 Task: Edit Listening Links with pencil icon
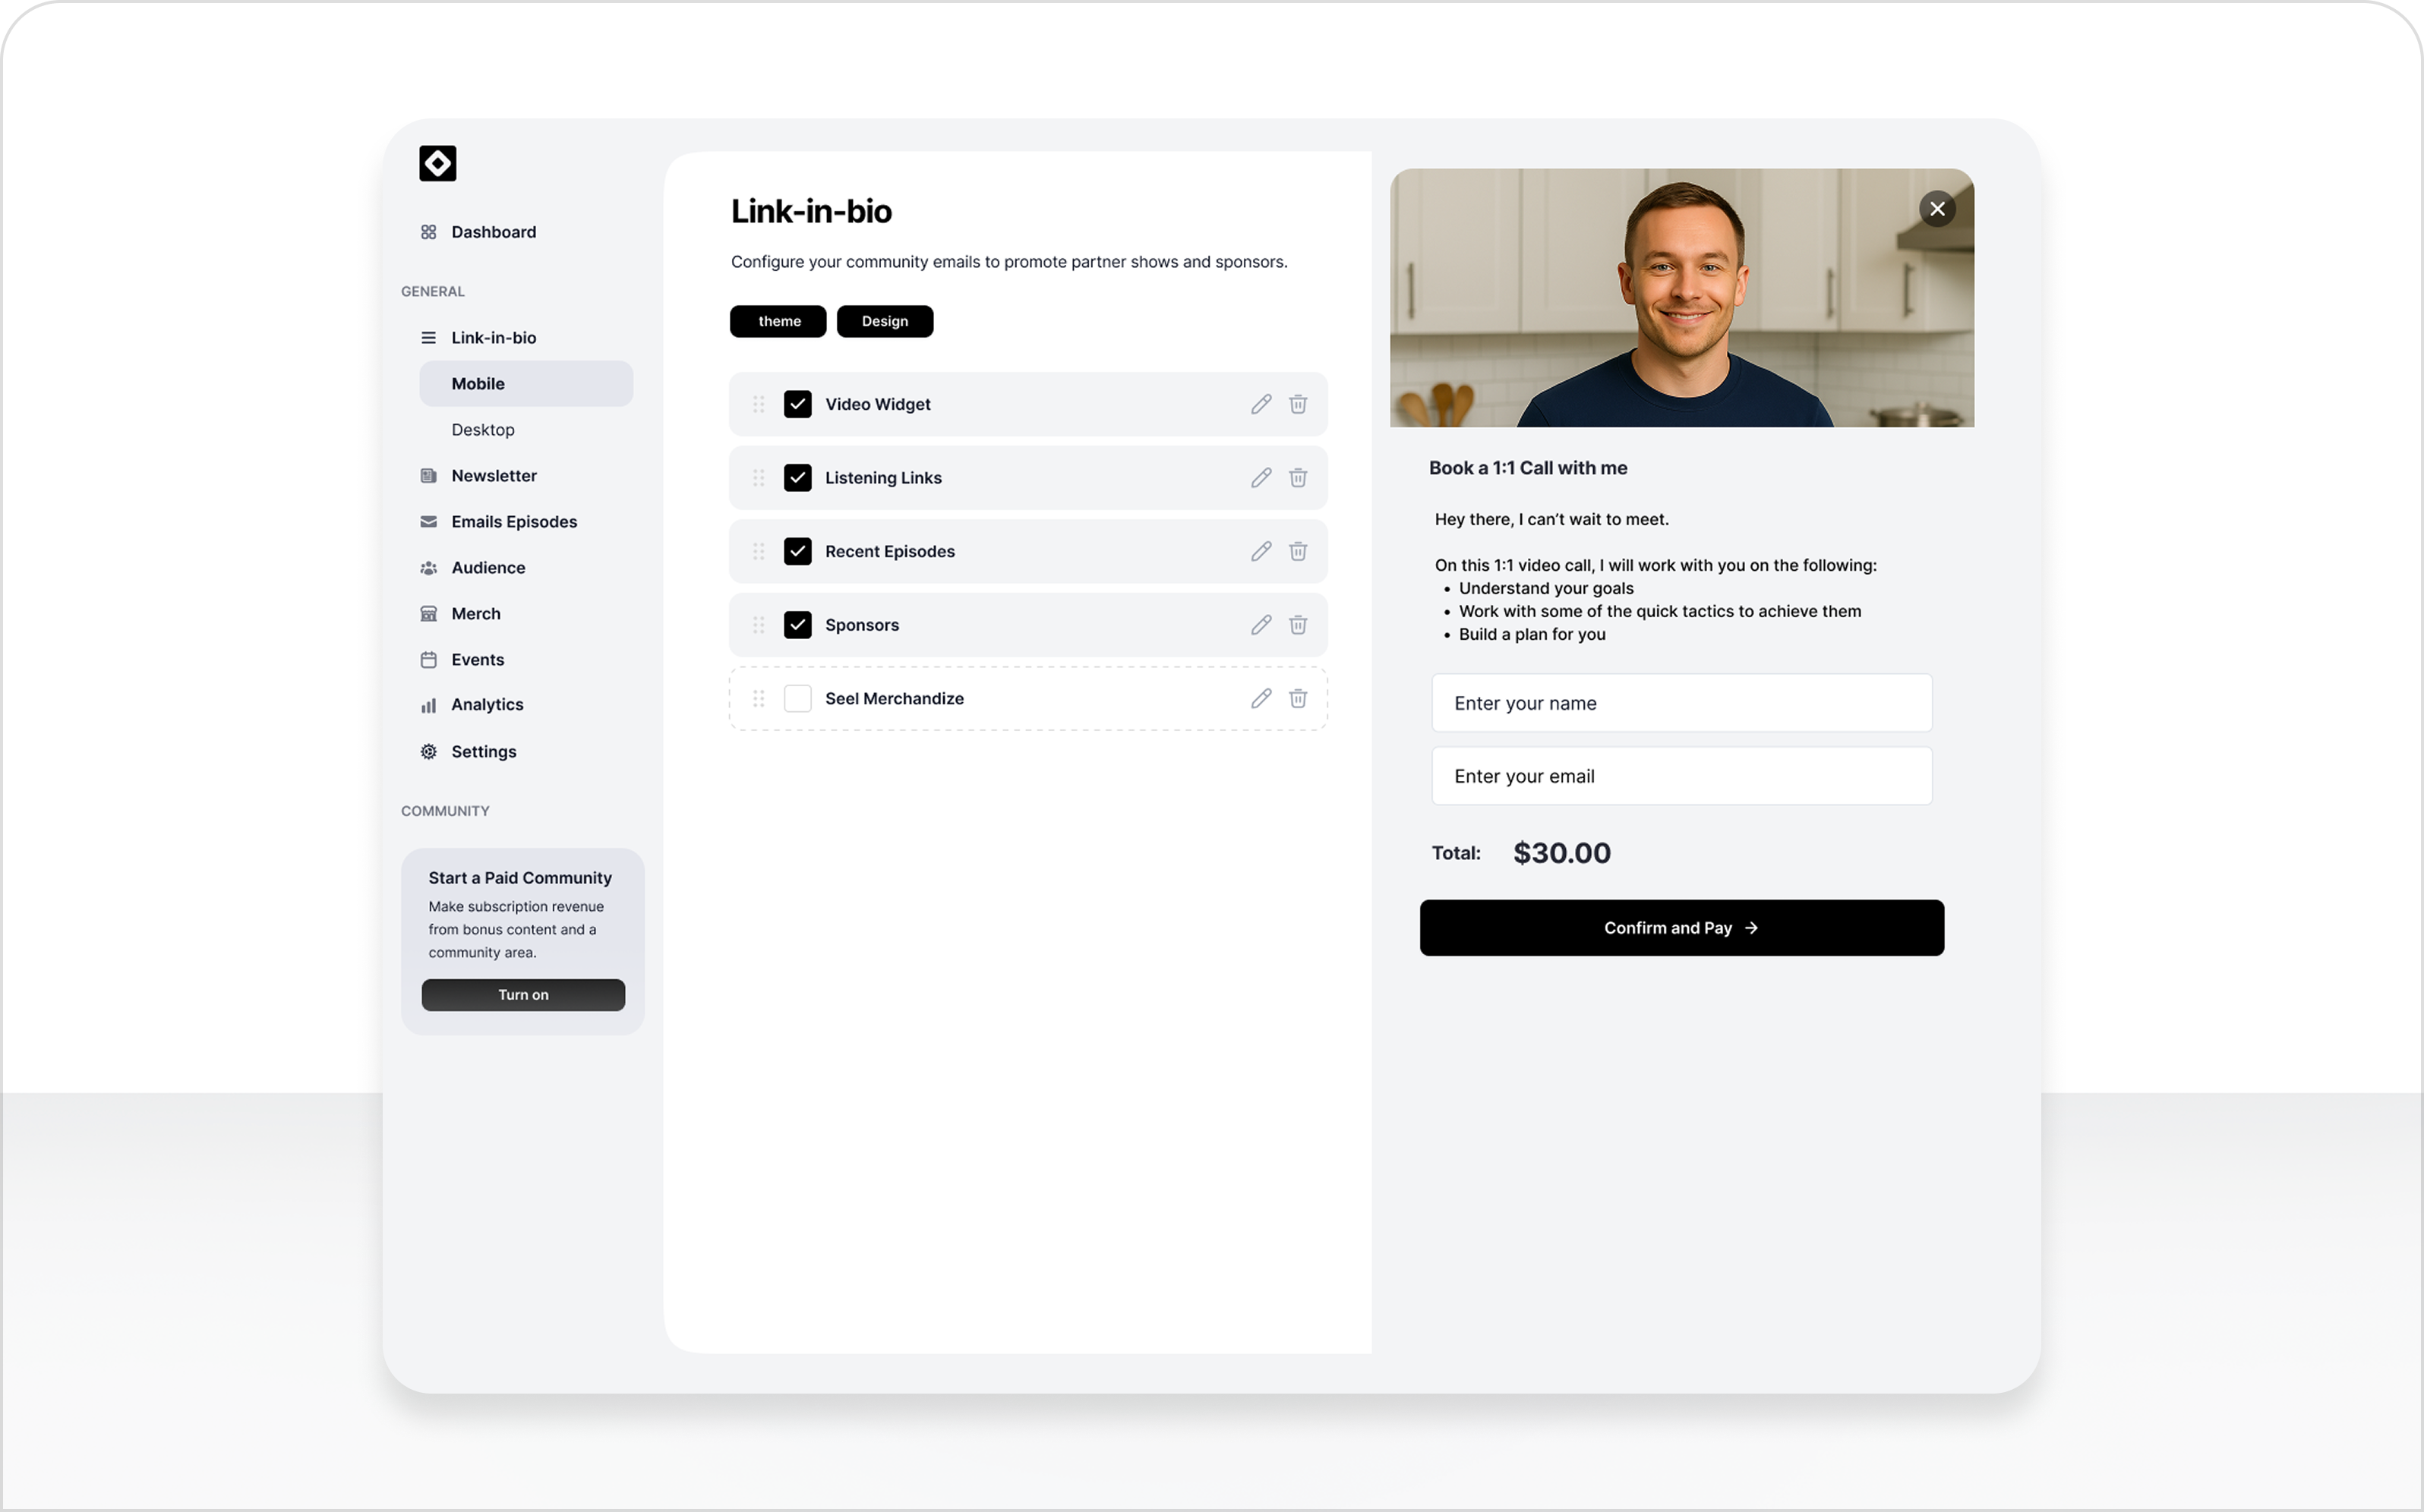click(1261, 478)
